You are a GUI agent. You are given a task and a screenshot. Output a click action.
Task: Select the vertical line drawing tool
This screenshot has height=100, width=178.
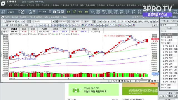tap(50, 25)
